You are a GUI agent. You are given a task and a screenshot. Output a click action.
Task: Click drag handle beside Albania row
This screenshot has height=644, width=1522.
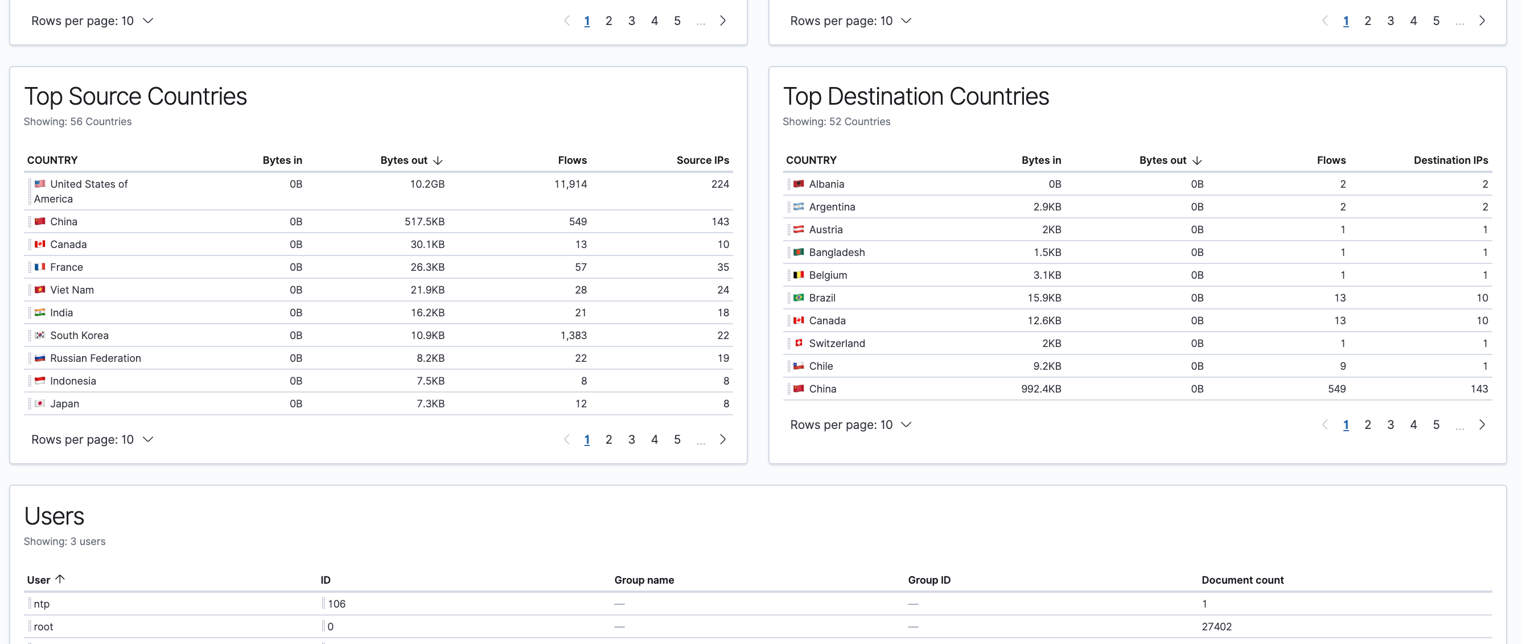(788, 184)
